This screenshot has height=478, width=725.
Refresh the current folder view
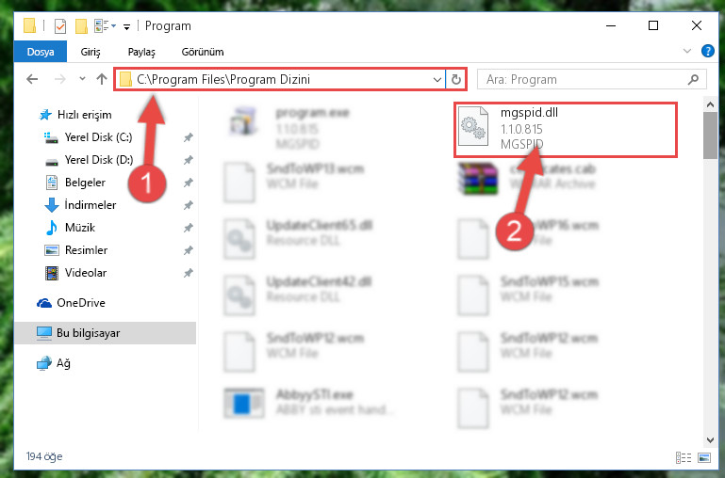(x=456, y=79)
